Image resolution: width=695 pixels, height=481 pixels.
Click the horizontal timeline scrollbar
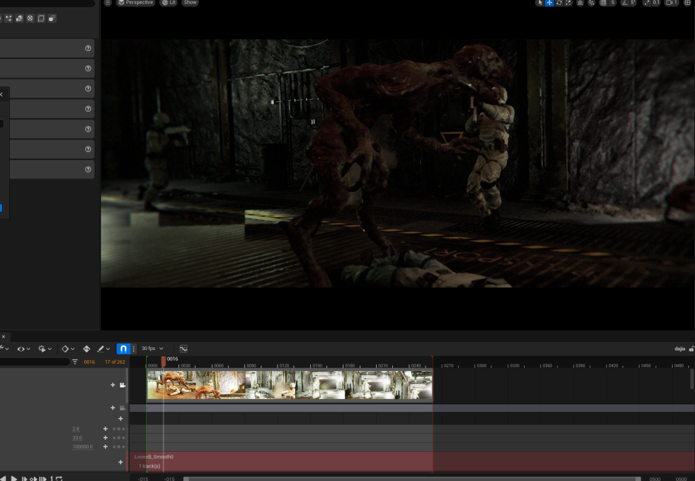412,479
